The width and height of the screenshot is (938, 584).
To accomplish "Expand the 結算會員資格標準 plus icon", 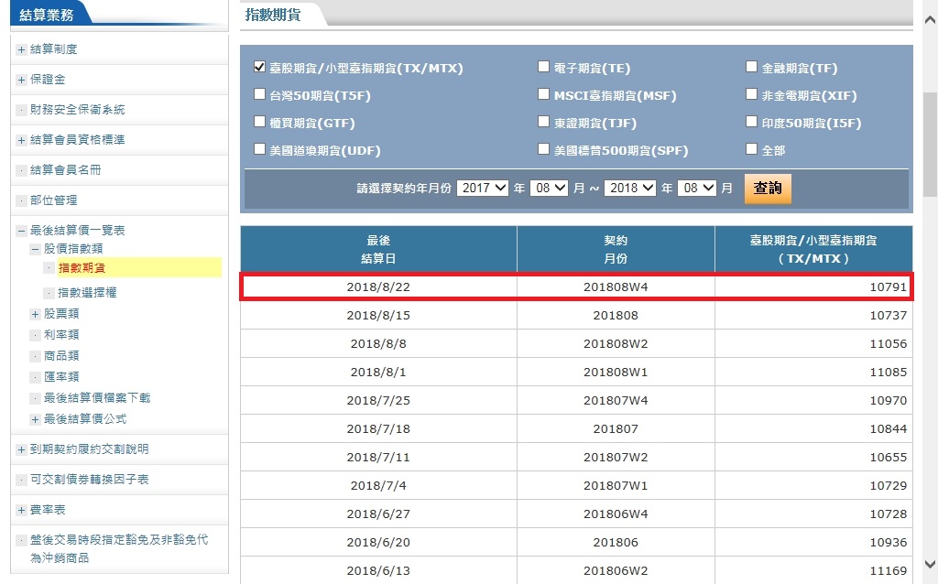I will click(22, 140).
